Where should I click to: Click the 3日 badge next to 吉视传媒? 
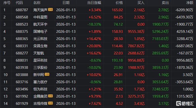point(50,103)
